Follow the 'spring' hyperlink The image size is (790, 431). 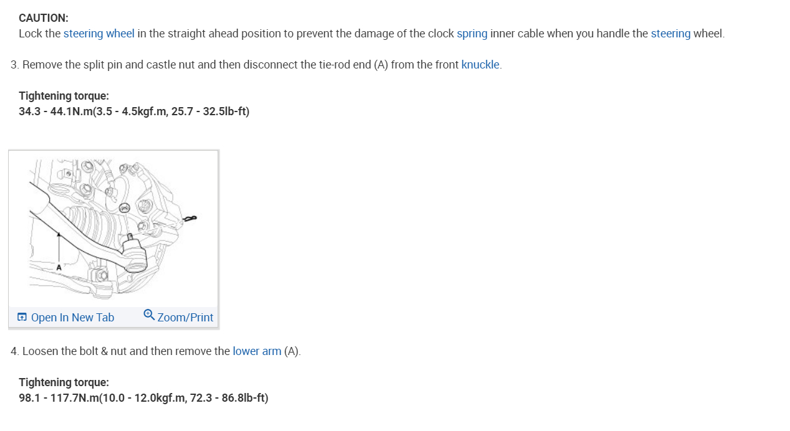point(472,34)
